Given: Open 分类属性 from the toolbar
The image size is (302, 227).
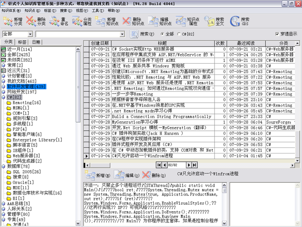Looking at the screenshot, I should coord(82,21).
